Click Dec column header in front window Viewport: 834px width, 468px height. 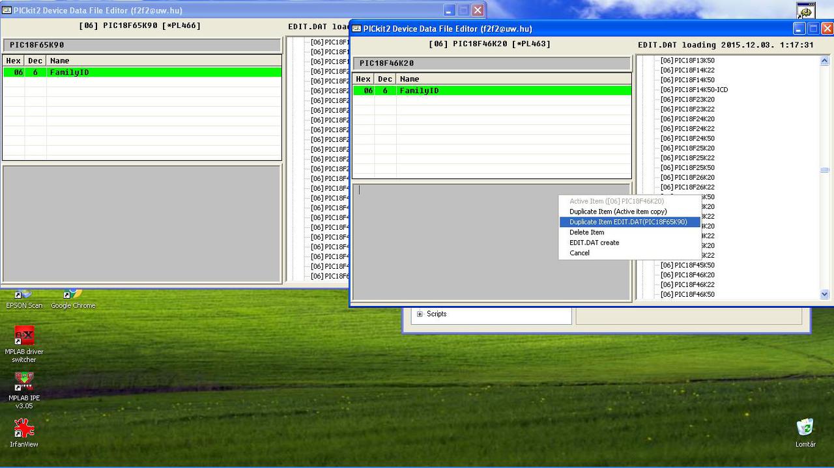pyautogui.click(x=385, y=79)
